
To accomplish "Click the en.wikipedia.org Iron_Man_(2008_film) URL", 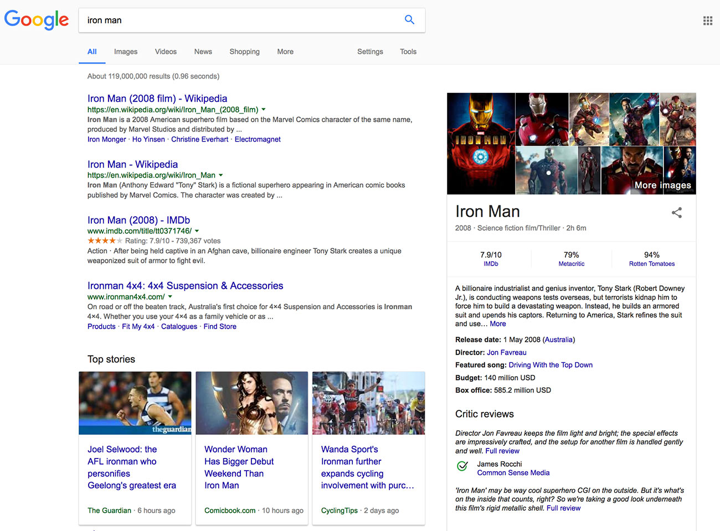I will [x=173, y=110].
